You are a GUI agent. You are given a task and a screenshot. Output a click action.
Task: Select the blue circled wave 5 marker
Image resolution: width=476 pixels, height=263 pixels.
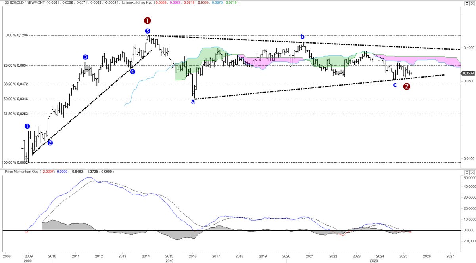(x=148, y=31)
